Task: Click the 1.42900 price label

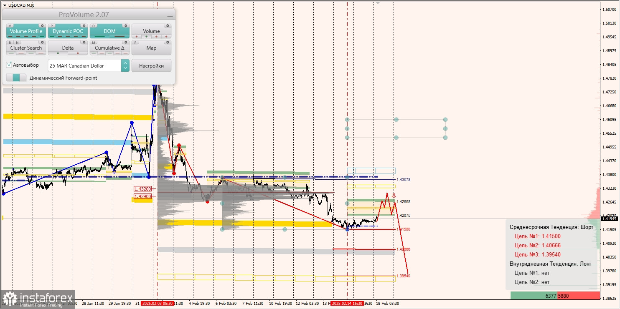Action: 143,196
